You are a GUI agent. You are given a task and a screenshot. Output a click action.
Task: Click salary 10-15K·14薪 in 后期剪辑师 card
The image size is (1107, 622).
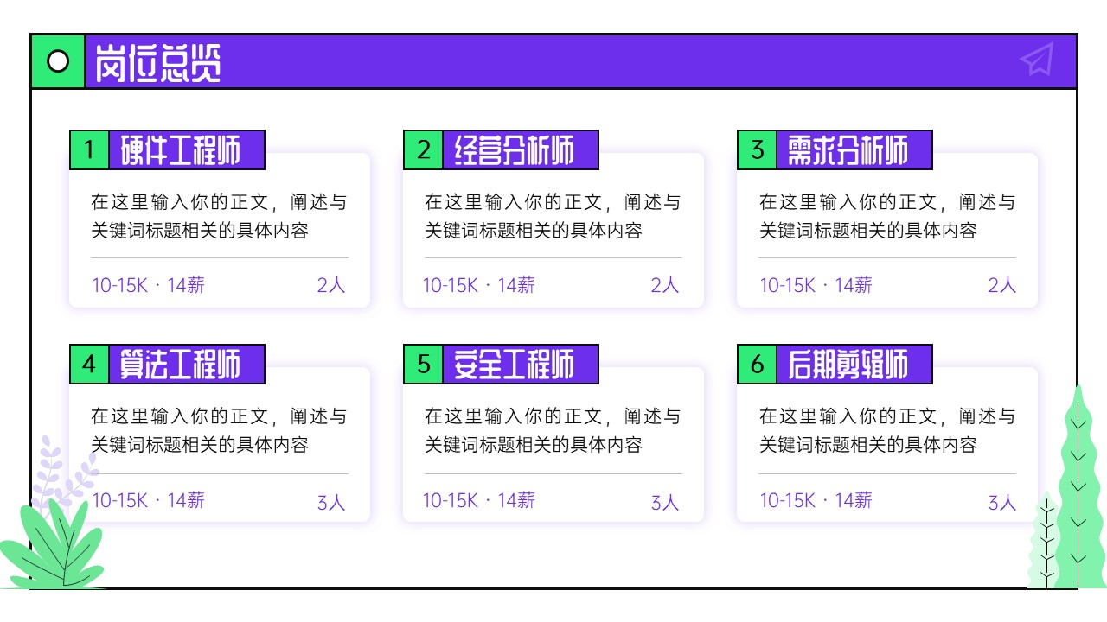click(816, 500)
